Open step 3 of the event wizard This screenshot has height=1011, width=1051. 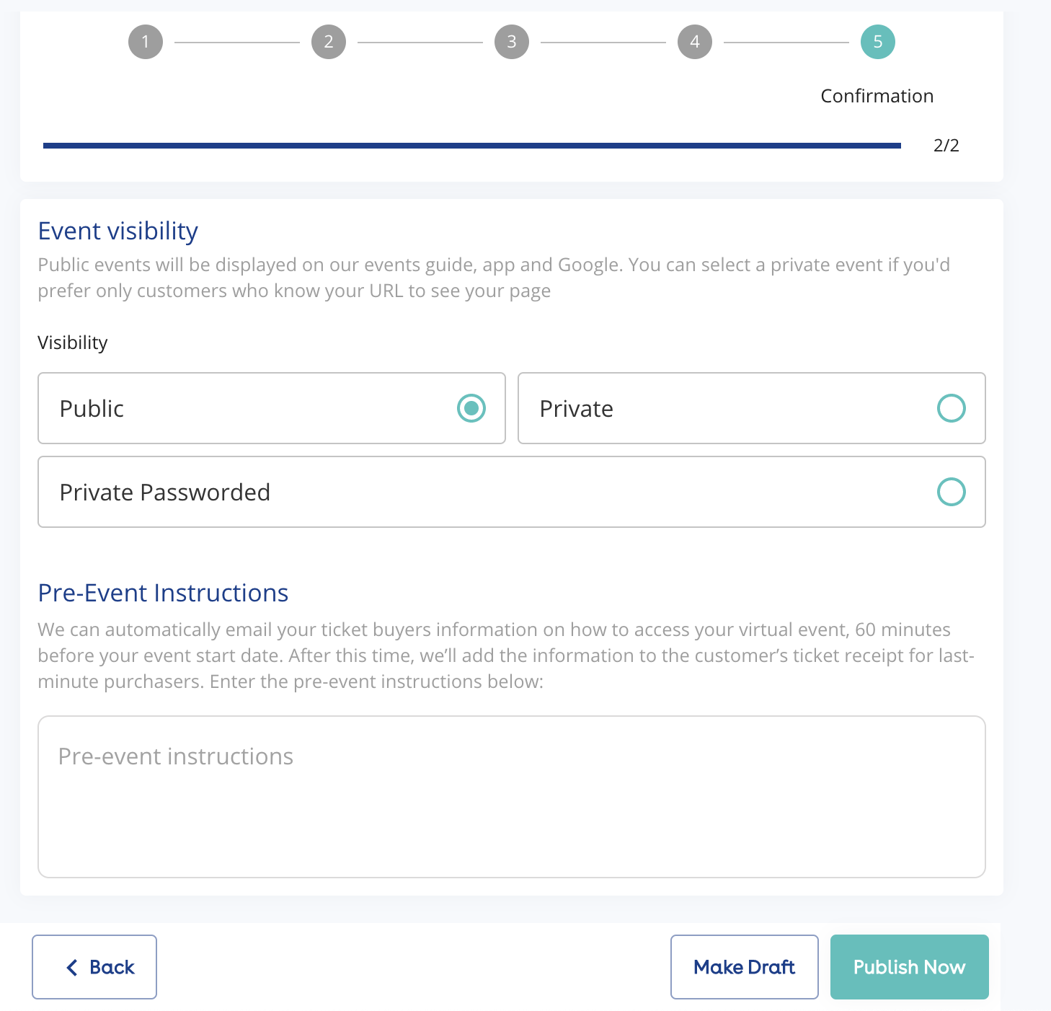coord(512,42)
